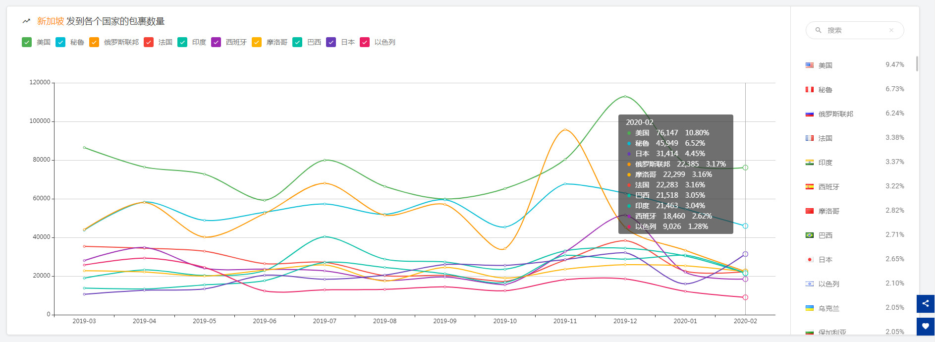This screenshot has height=342, width=935.
Task: Click the Brazil flag icon in list
Action: tap(810, 235)
